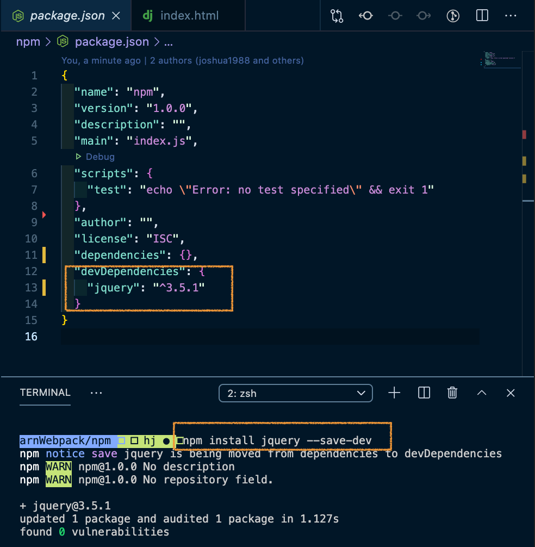
Task: Go to next change with the arrow icon
Action: 424,16
